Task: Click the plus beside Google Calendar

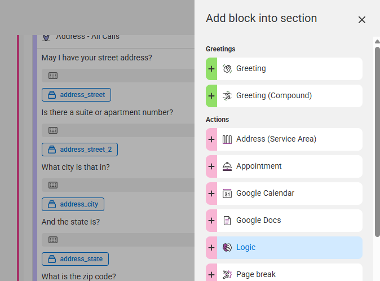Action: 211,194
